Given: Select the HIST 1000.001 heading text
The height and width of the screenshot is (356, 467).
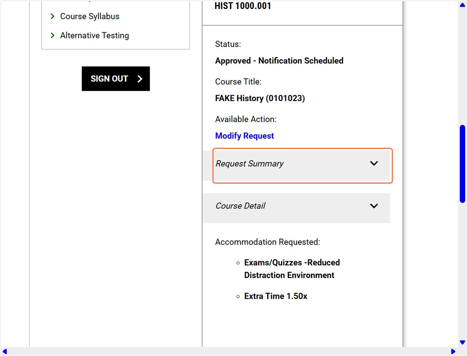Looking at the screenshot, I should coord(242,6).
